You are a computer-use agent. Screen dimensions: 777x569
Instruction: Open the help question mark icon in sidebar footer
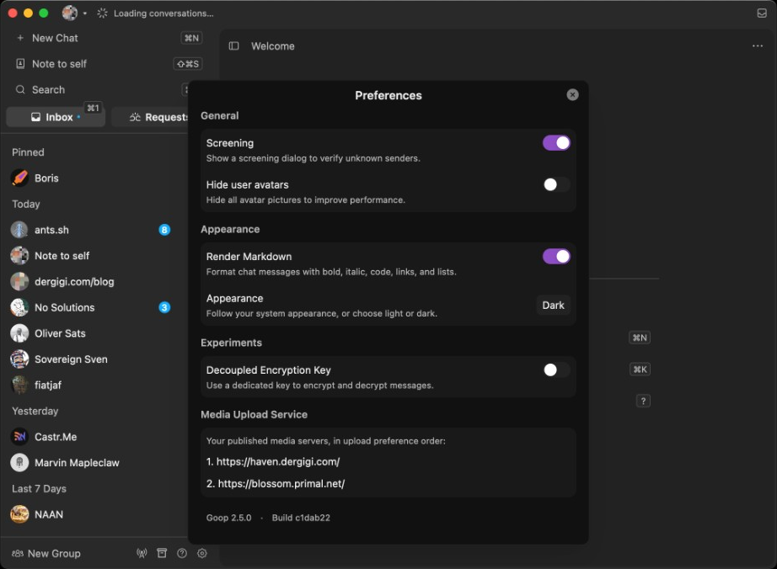point(182,553)
